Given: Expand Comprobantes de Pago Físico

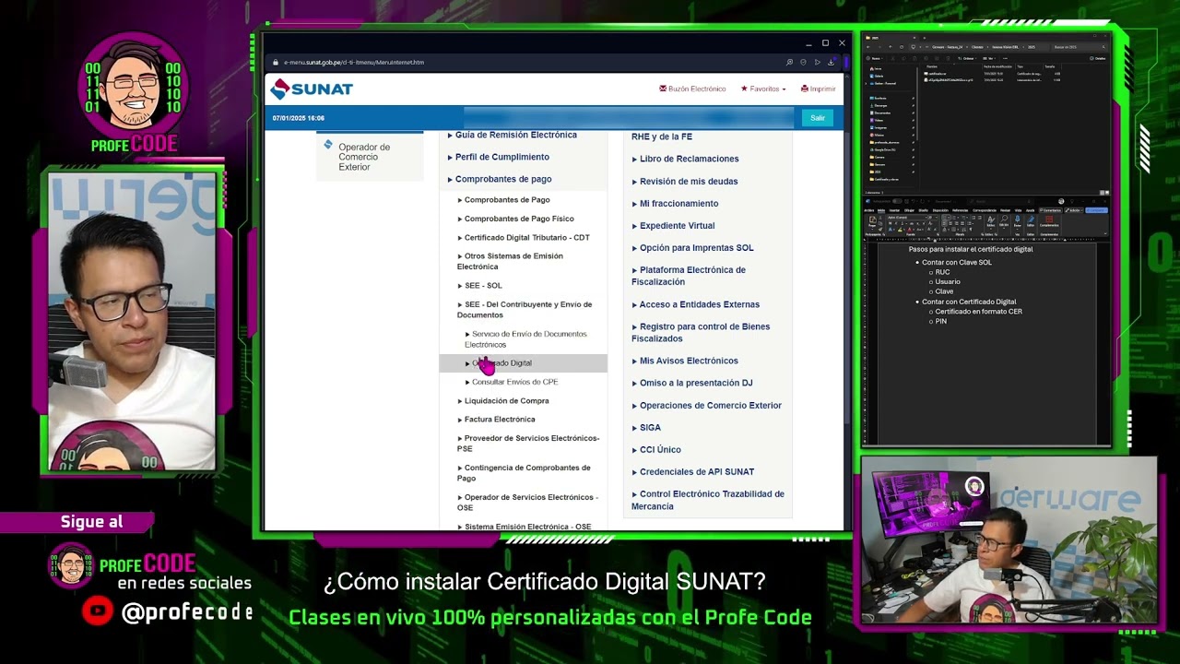Looking at the screenshot, I should click(516, 219).
